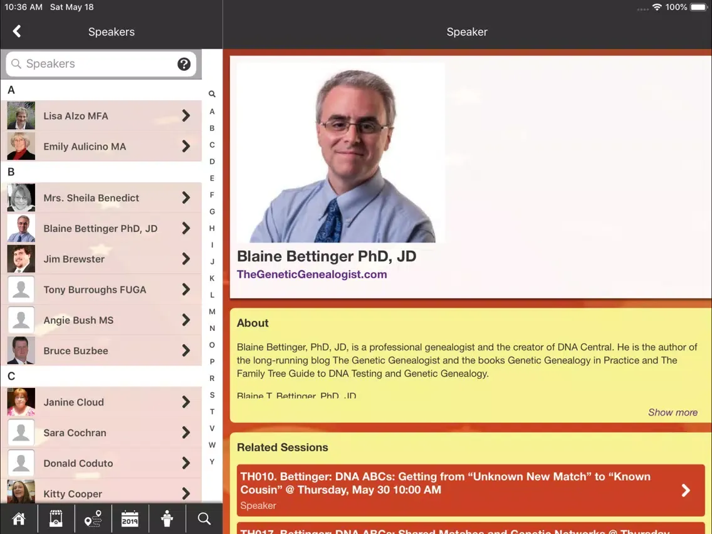Jump to letter M in index
The width and height of the screenshot is (712, 534).
click(x=212, y=311)
